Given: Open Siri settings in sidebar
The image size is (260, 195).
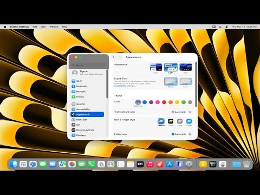Looking at the screenshot, I should pos(87,125).
